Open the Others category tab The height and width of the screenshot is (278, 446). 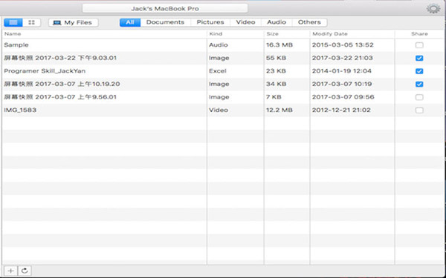pyautogui.click(x=309, y=22)
